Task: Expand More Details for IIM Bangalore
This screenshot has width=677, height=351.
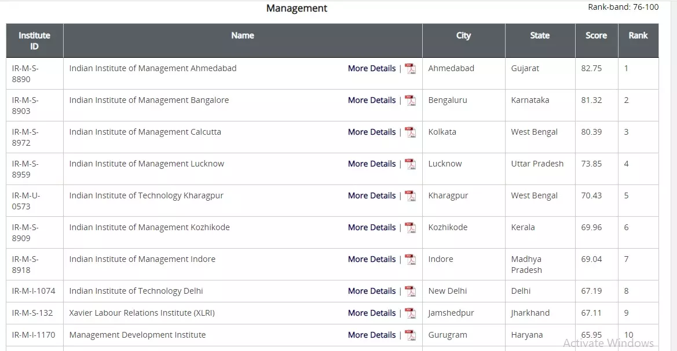Action: click(371, 100)
